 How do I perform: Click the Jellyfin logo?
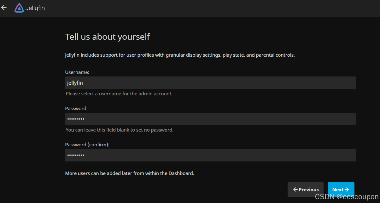click(x=30, y=8)
